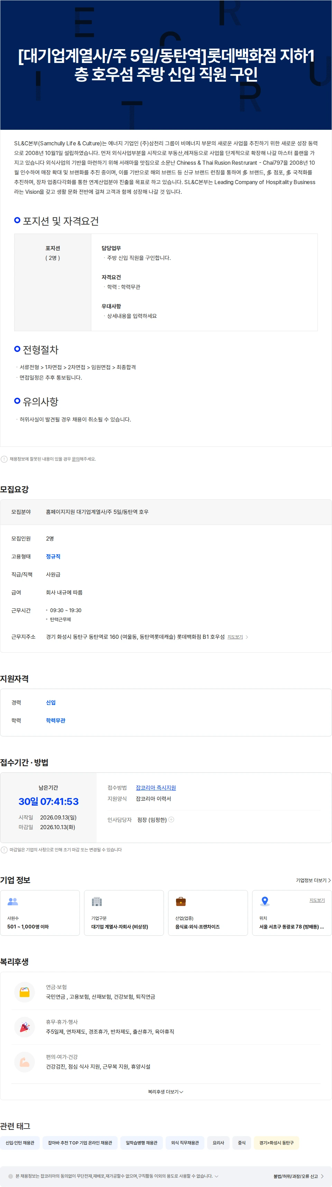
Task: Expand HR contact plus icon beside 점장 (임정한)
Action: [x=171, y=819]
